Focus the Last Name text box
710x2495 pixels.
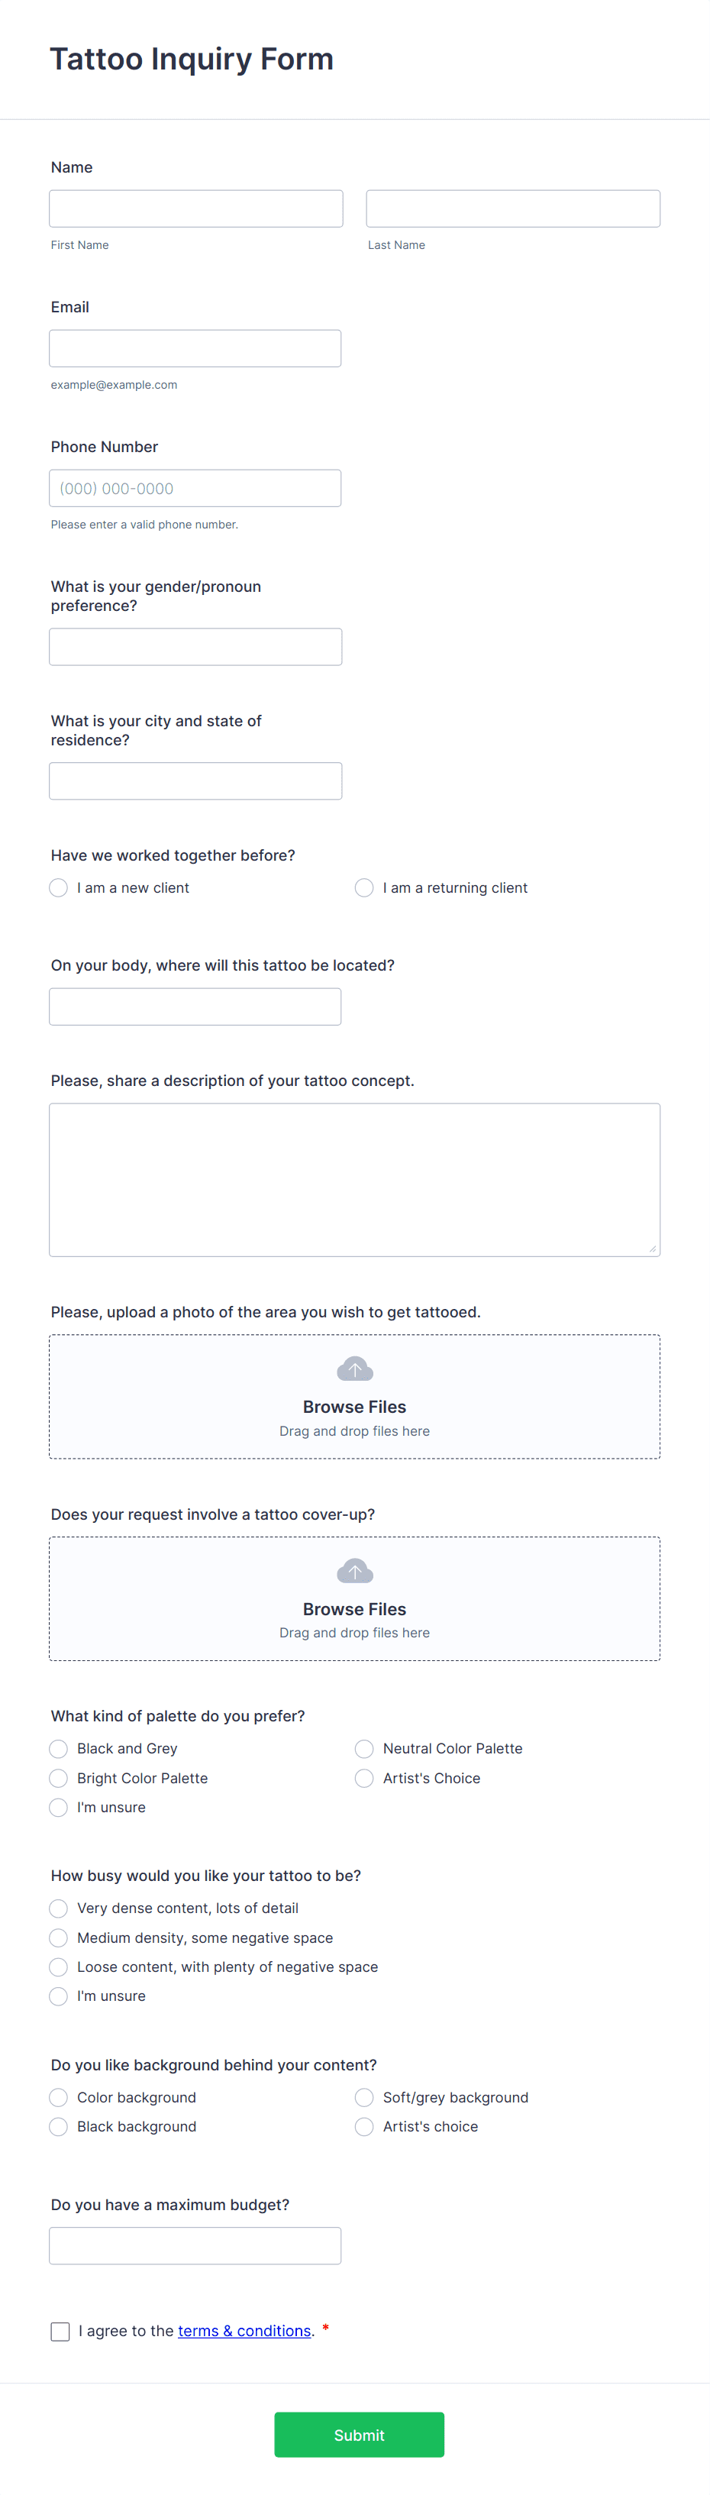512,209
